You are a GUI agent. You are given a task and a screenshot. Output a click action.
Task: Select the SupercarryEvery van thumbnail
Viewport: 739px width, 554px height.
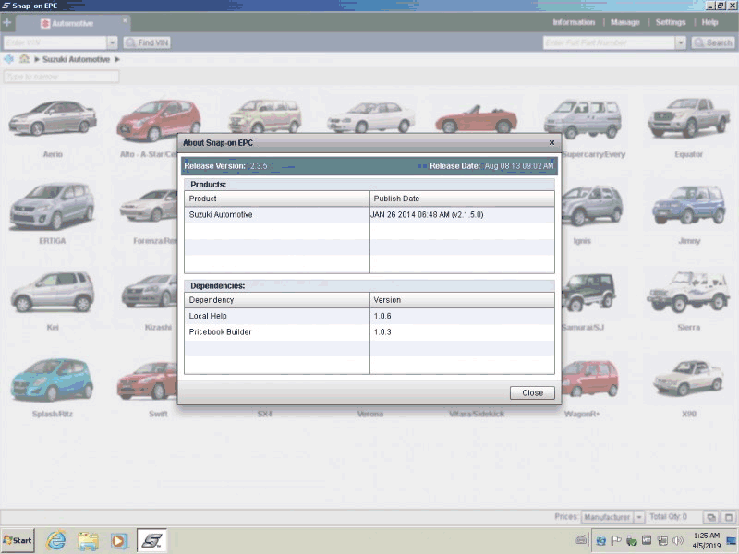pos(583,119)
